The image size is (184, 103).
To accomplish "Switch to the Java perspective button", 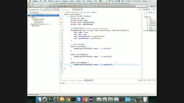I will click(x=153, y=6).
